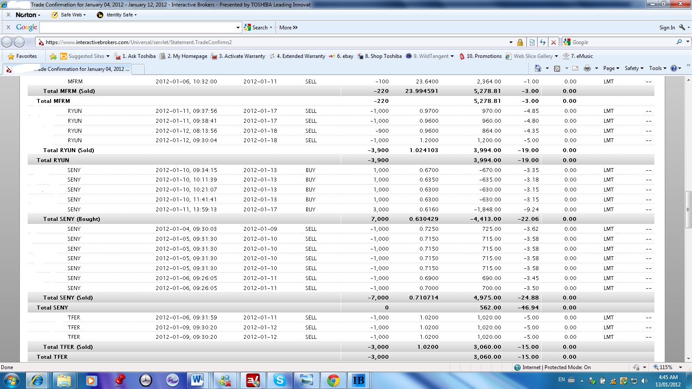The width and height of the screenshot is (692, 389).
Task: Click the Add to Favorites bar star icon
Action: pyautogui.click(x=53, y=56)
